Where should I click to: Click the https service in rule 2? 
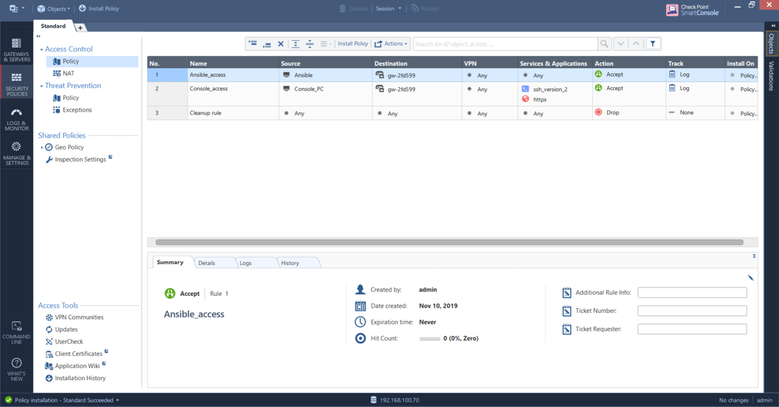tap(534, 99)
